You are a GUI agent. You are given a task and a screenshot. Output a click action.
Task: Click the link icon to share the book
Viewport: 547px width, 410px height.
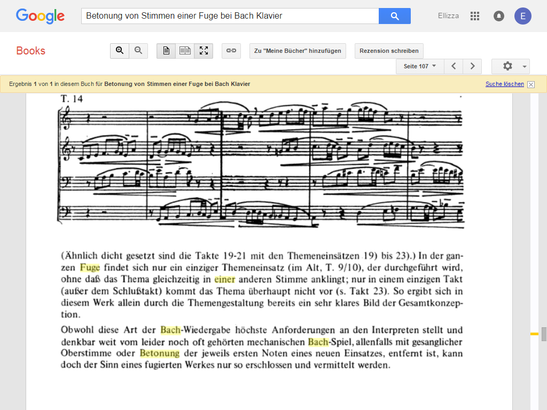pyautogui.click(x=231, y=51)
